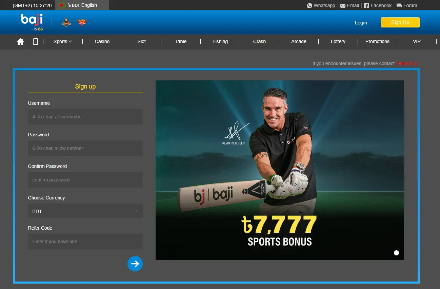
Task: Click the home icon in navigation bar
Action: tap(20, 41)
